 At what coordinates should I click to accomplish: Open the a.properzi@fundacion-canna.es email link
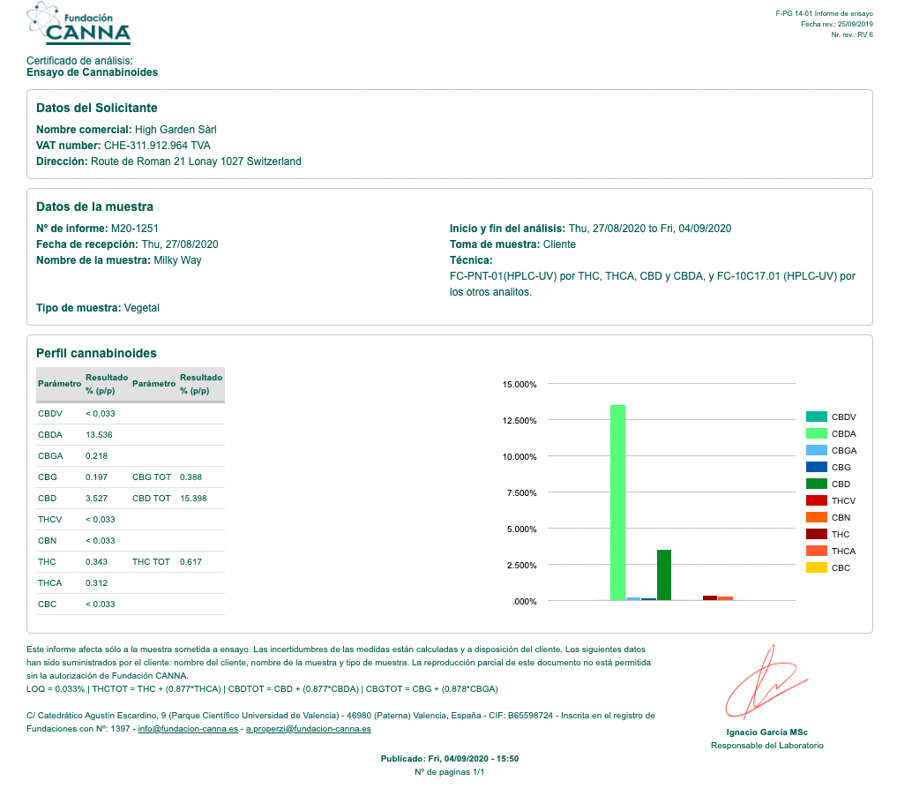[x=309, y=728]
